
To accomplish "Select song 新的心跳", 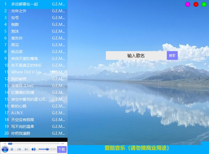I will click(x=19, y=106).
